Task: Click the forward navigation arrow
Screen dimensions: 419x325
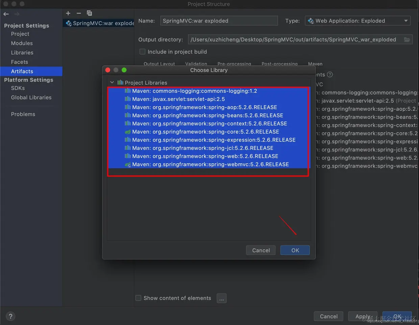Action: pos(17,14)
